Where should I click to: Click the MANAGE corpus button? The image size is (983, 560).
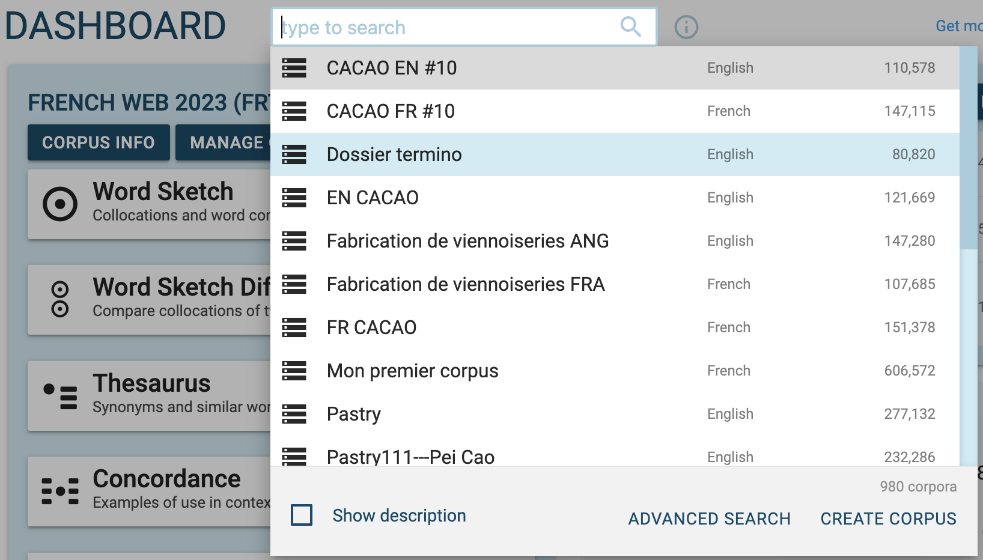(224, 142)
